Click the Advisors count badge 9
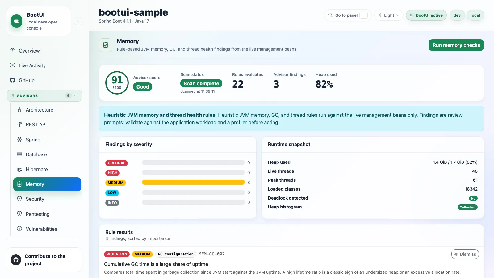The height and width of the screenshot is (278, 494). (x=68, y=95)
